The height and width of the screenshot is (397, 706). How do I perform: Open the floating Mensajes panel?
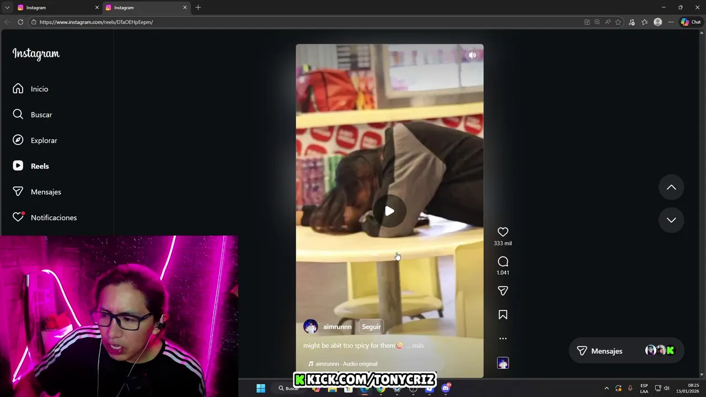626,351
